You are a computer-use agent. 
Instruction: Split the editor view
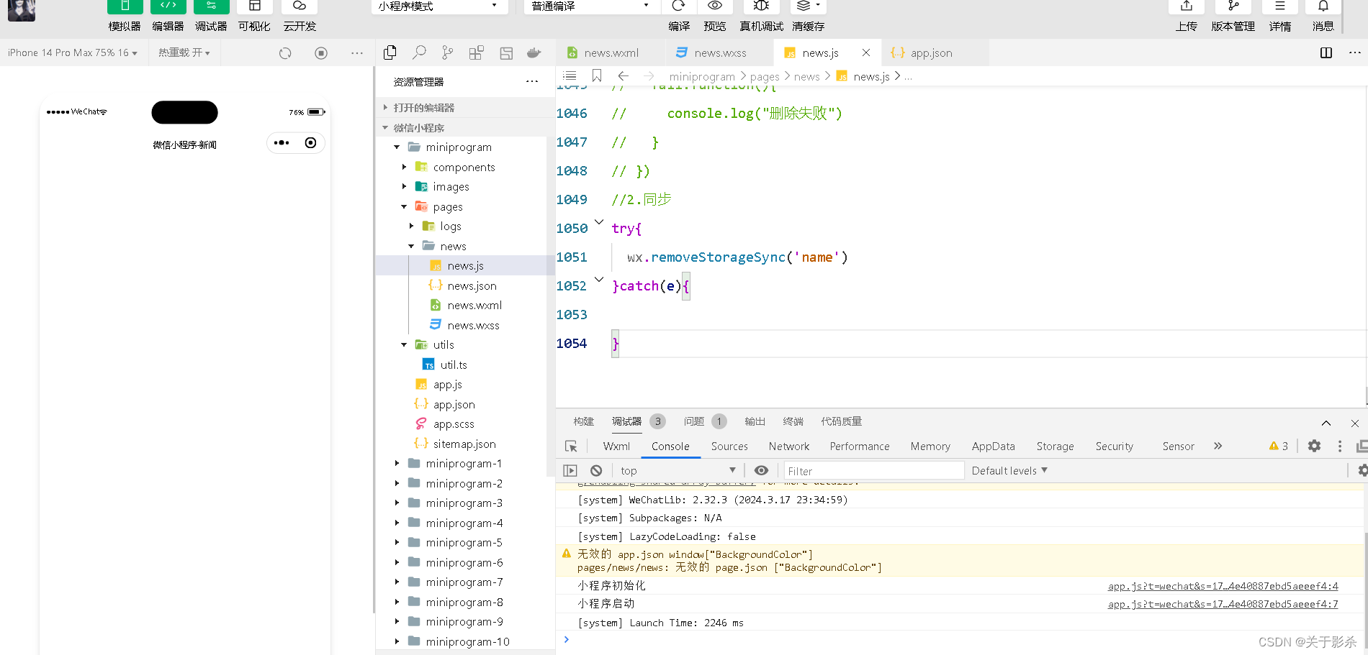tap(1326, 52)
